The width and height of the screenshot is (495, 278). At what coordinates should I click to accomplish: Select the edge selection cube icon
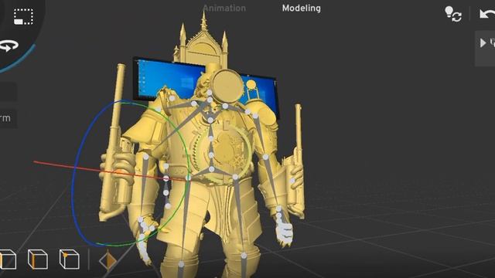coord(38,259)
